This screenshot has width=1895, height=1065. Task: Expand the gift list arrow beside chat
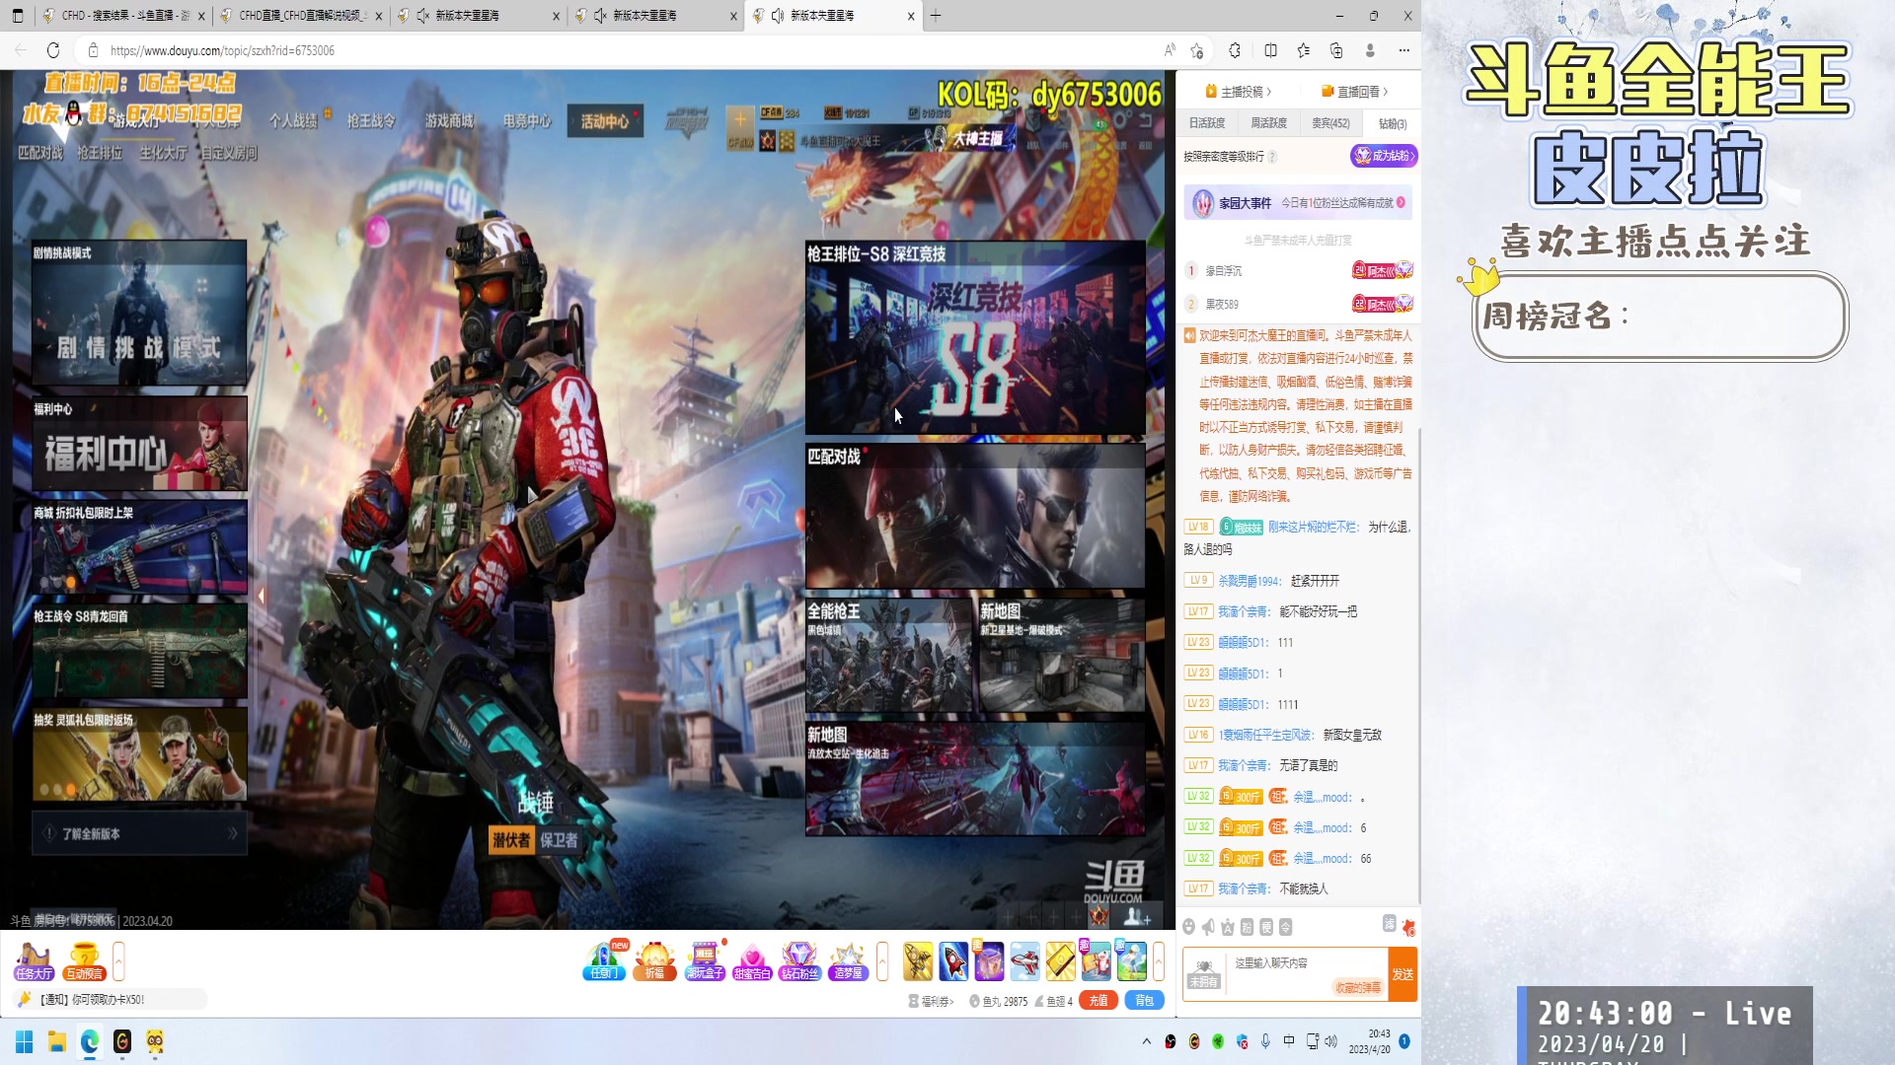click(1159, 960)
